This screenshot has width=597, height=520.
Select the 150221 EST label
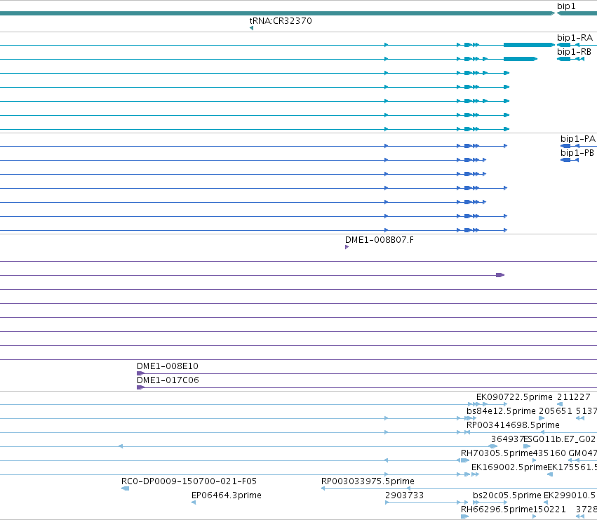(x=549, y=509)
